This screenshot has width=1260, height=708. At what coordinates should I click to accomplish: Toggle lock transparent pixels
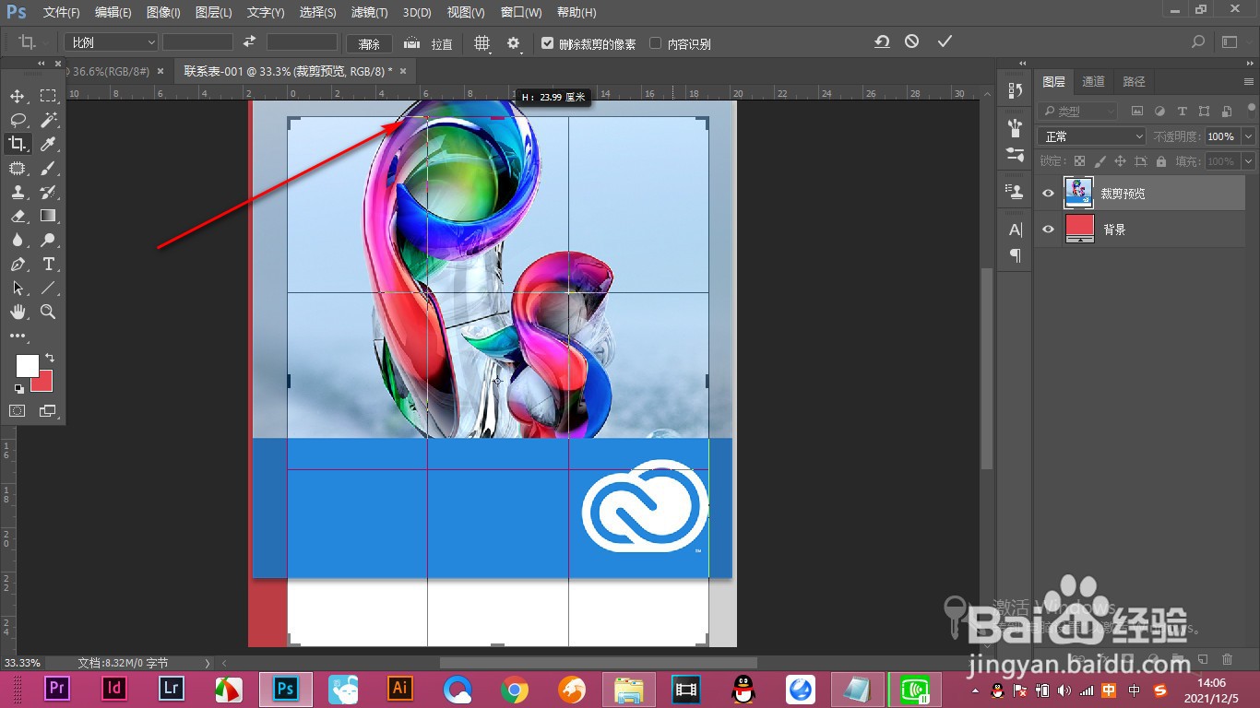pos(1079,161)
